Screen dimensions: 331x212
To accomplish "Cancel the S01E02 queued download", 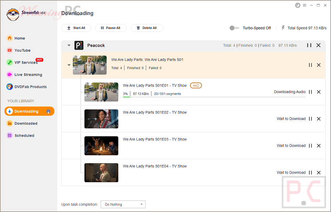I will (x=319, y=119).
